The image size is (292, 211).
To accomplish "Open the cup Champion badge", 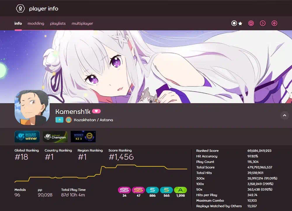I will coord(55,137).
